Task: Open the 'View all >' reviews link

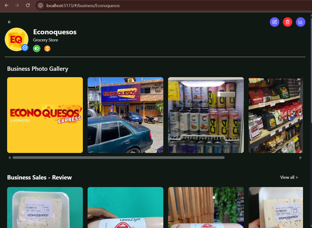Action: point(289,177)
